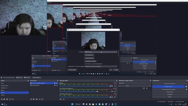Image resolution: width=188 pixels, height=106 pixels.
Task: Open resolution/FPS type dropdown in properties dialog
Action: (x=101, y=67)
